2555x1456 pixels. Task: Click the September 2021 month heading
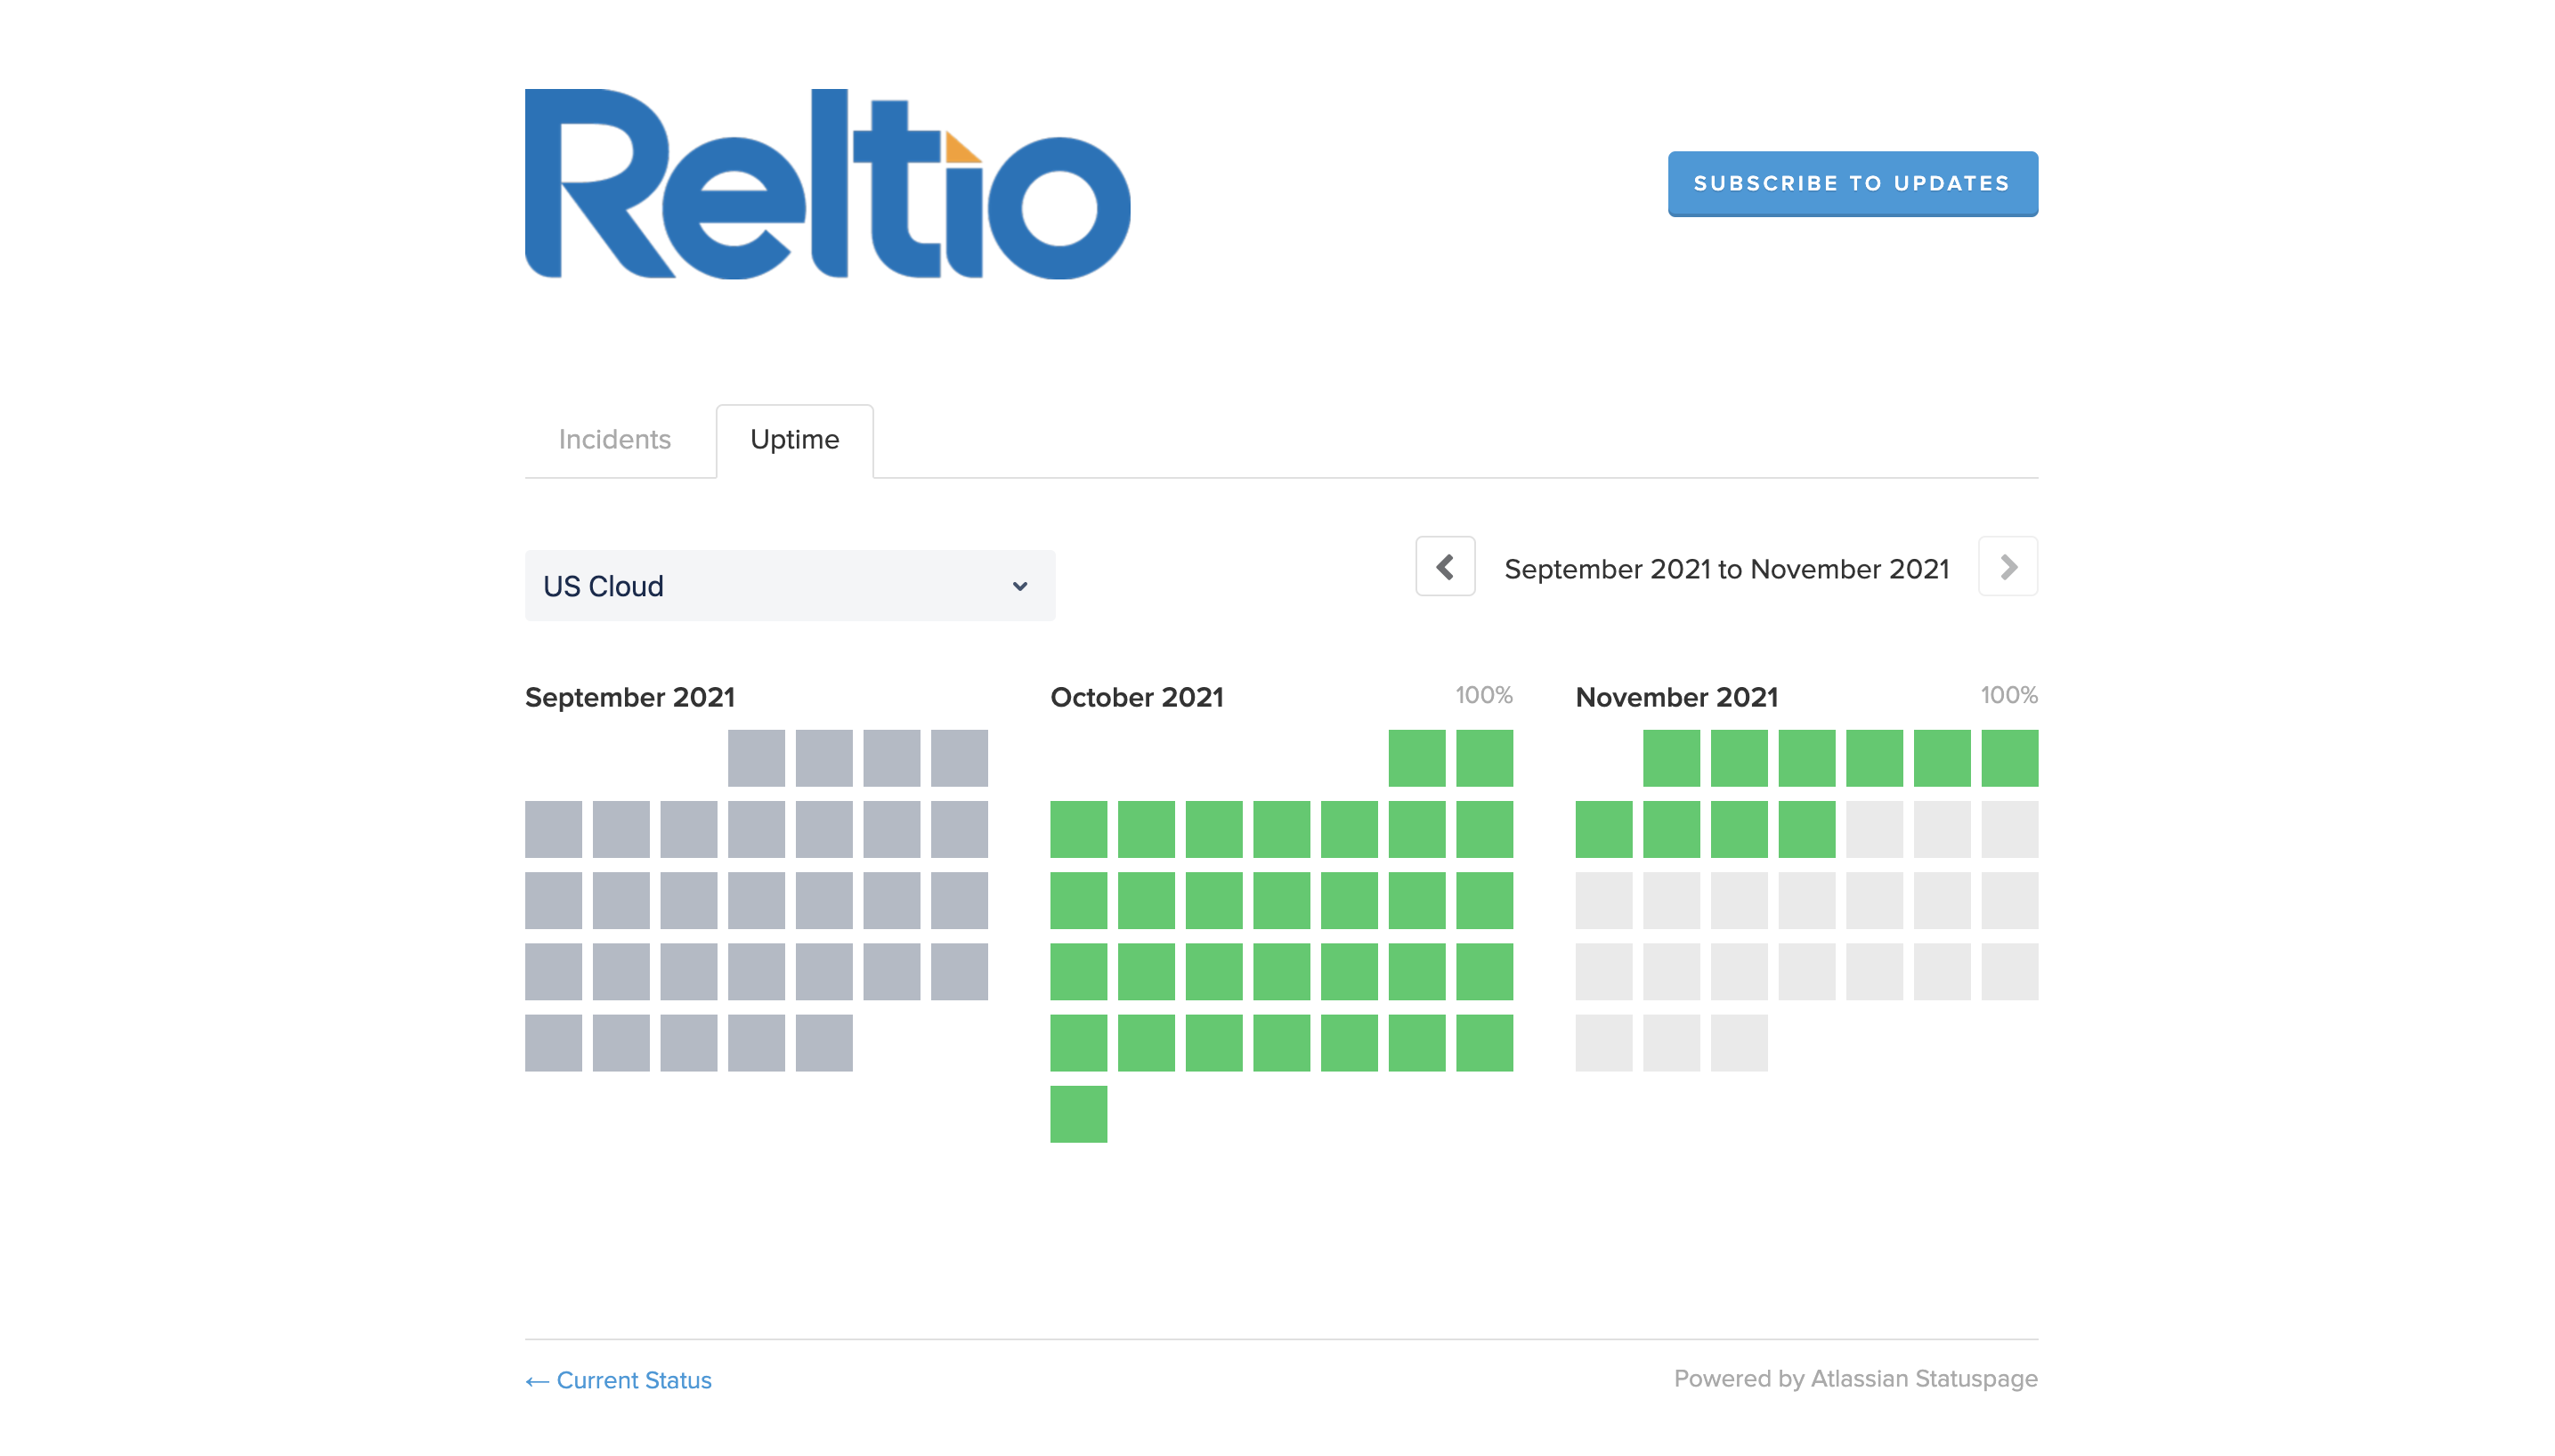tap(630, 697)
